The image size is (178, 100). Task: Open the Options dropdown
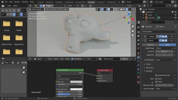[130, 6]
